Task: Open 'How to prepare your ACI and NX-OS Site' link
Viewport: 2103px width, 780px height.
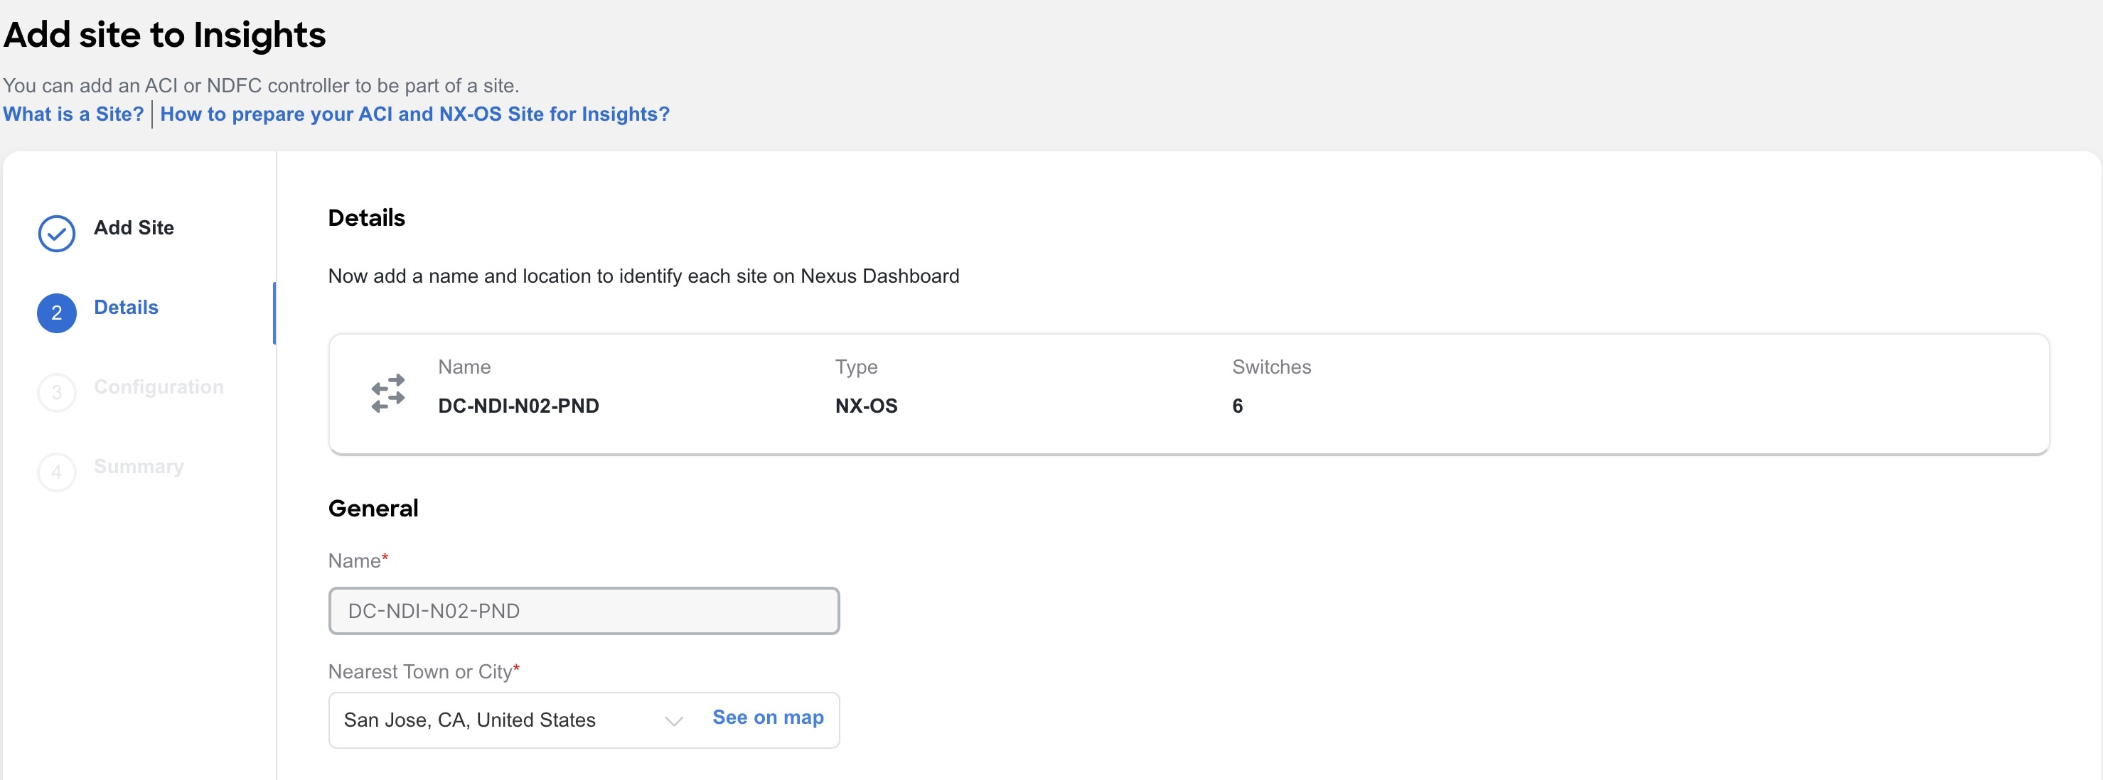Action: 414,114
